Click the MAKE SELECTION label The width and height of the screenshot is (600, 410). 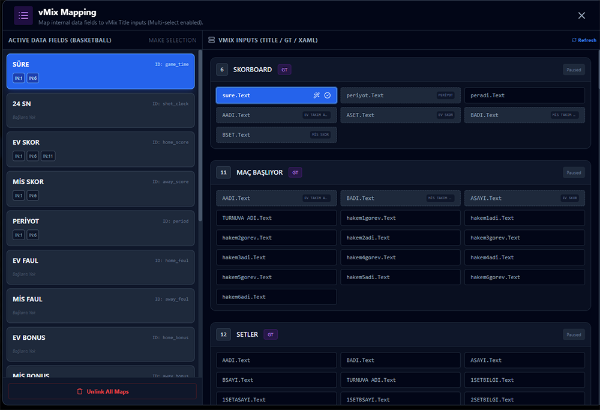pos(172,40)
